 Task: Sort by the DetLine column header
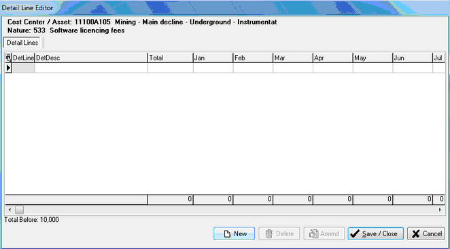click(x=23, y=58)
